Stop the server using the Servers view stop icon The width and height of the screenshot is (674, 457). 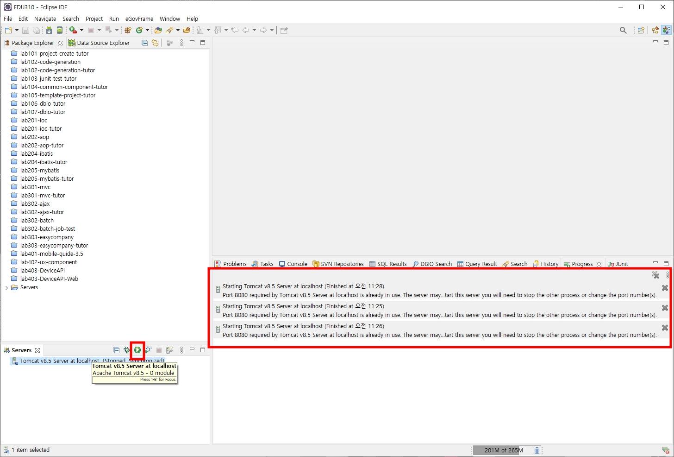pos(159,350)
